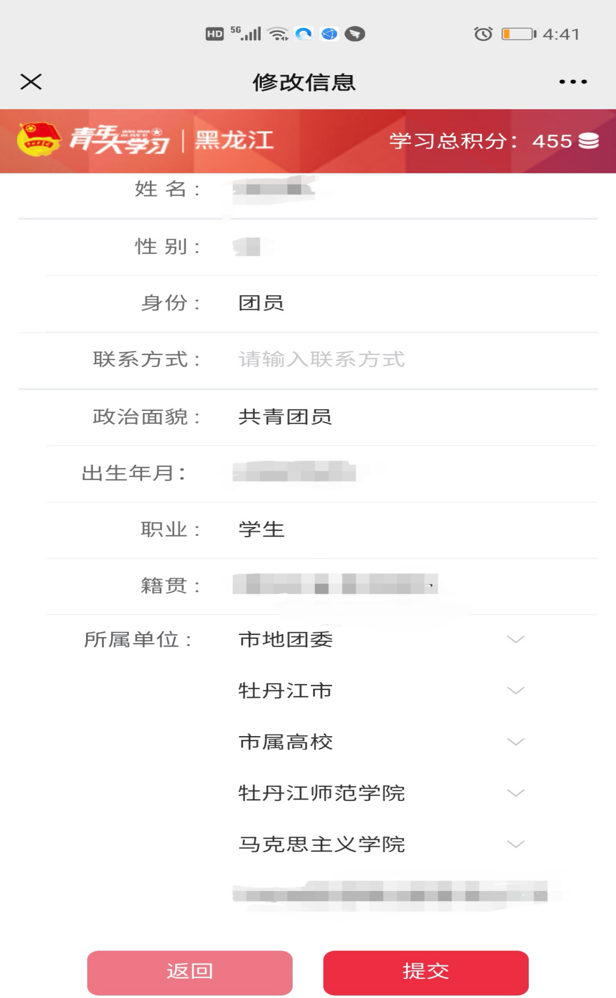616x998 pixels.
Task: Tap the alarm clock status icon
Action: tap(483, 34)
